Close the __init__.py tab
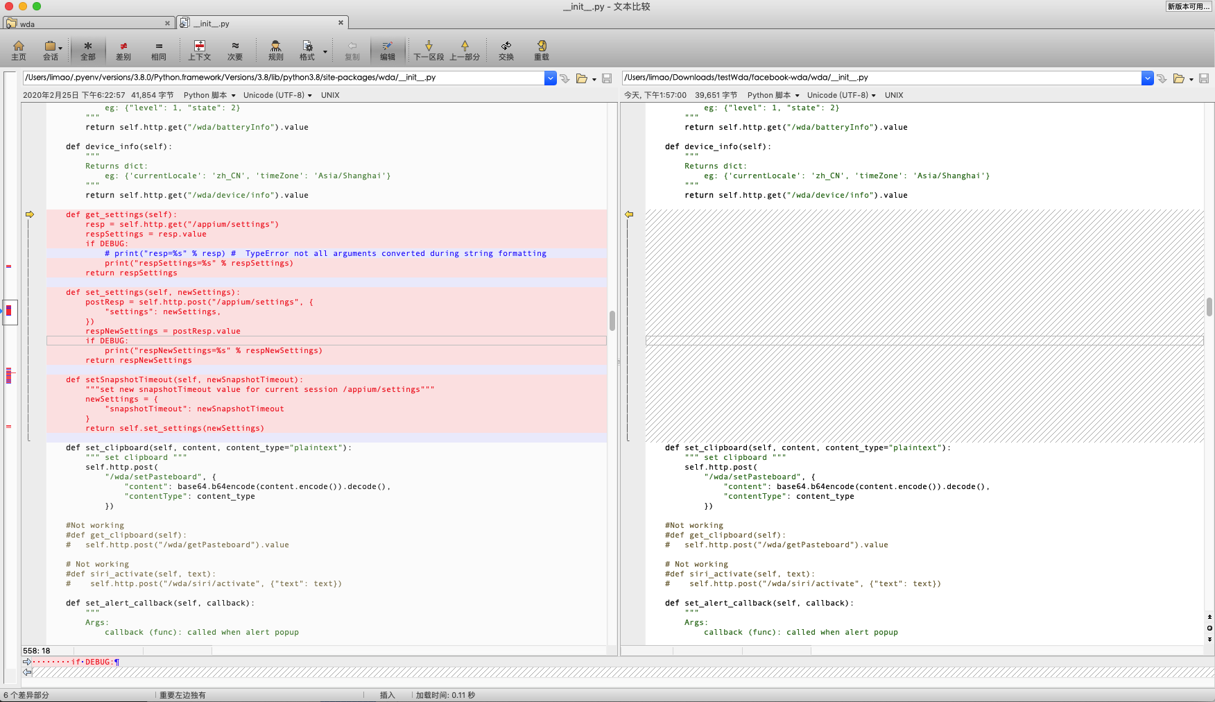The width and height of the screenshot is (1215, 702). [341, 23]
